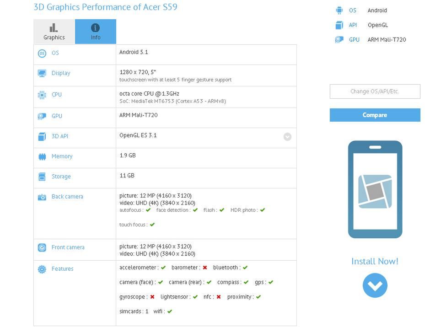Screen dimensions: 441x327
Task: Click the wifi check mark
Action: pyautogui.click(x=170, y=311)
